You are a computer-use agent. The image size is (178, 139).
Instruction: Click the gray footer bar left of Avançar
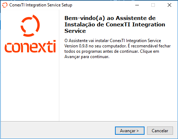tap(58, 130)
